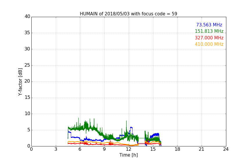251x167 pixels.
Task: Click the Time [h] axis label
Action: point(128,155)
